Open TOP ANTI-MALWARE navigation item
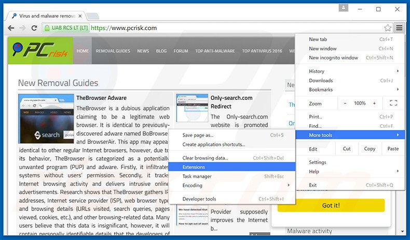 click(215, 51)
